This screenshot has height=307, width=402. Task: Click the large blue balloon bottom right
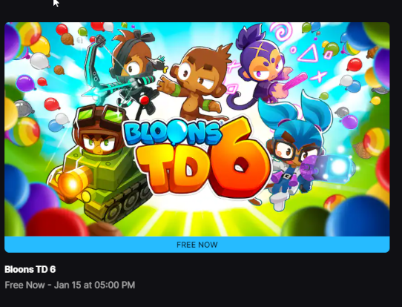[x=358, y=217]
